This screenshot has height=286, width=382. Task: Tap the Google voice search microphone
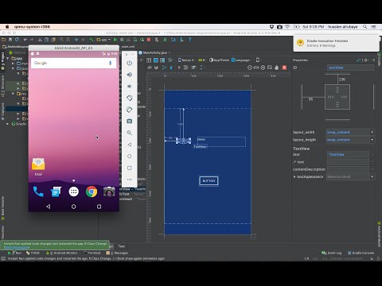click(x=111, y=63)
